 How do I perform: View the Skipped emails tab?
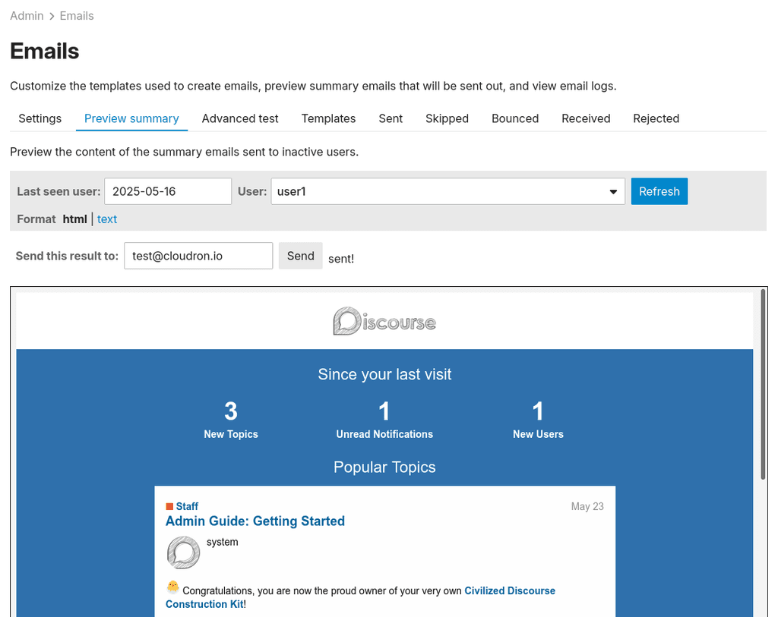click(x=447, y=118)
